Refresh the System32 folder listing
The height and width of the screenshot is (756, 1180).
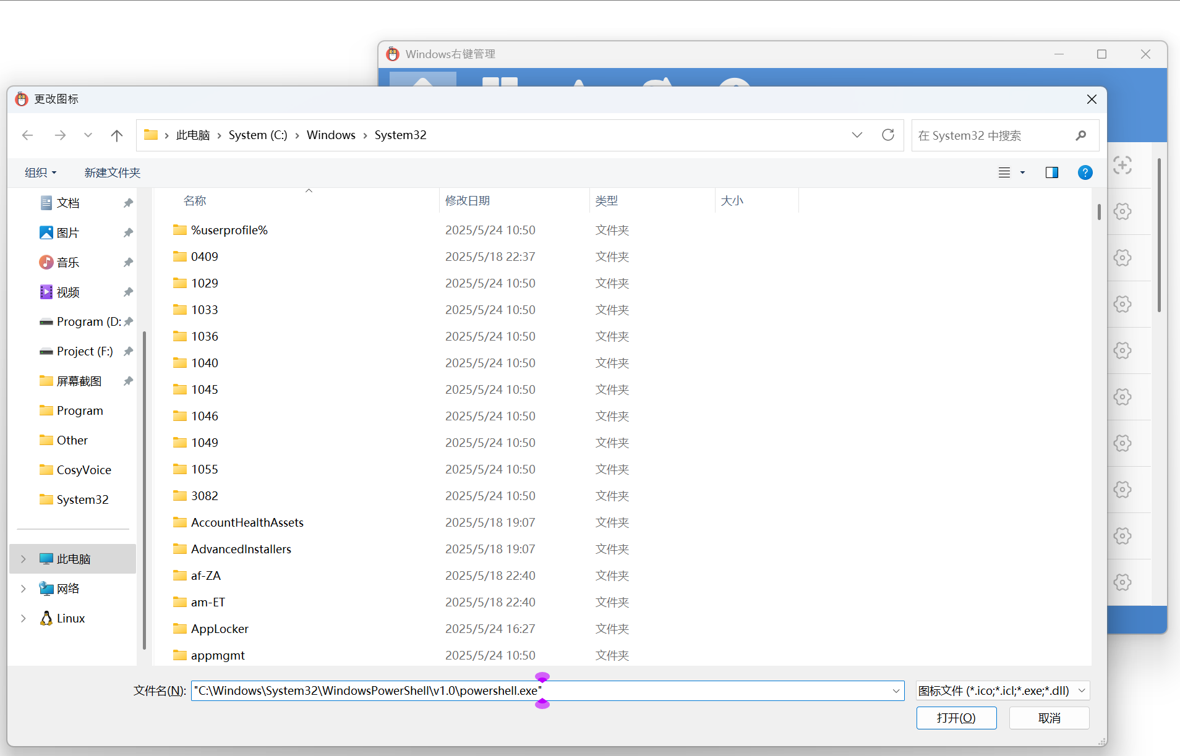coord(888,135)
